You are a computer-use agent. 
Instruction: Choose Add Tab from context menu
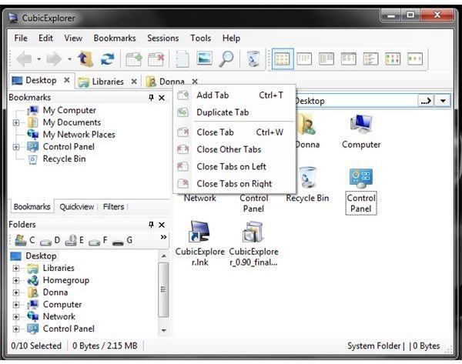click(235, 95)
